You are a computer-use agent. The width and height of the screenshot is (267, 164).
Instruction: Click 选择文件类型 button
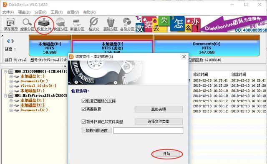pyautogui.click(x=159, y=122)
